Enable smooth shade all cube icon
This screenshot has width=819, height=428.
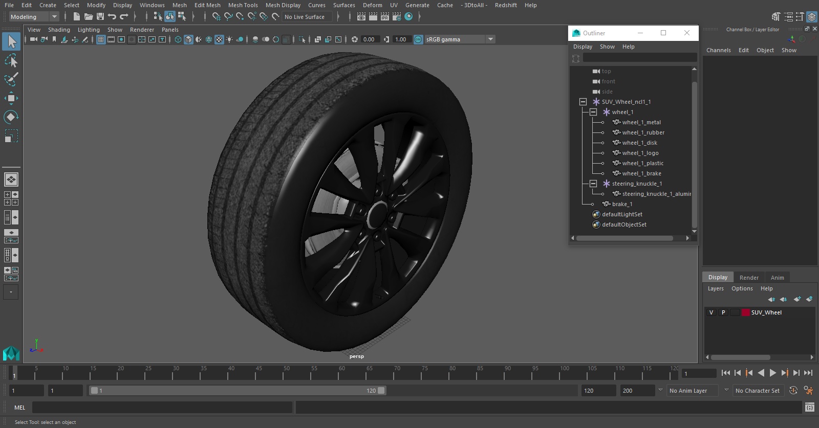click(188, 39)
